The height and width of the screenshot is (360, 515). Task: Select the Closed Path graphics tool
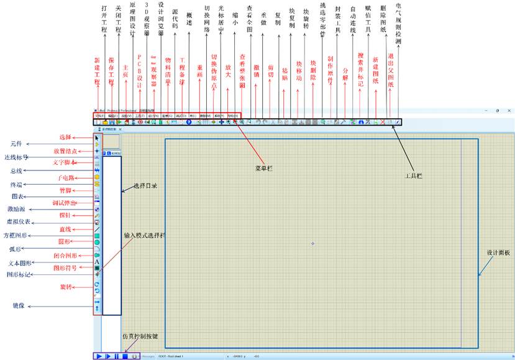97,256
